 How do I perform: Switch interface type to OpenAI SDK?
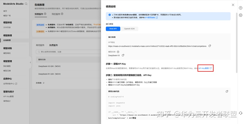(x=129, y=29)
